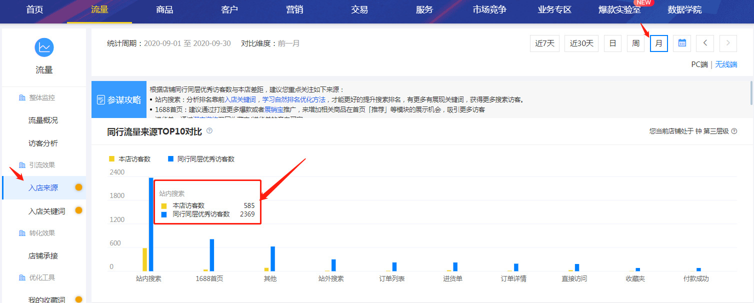Open the 市场竞争 top navigation tab
The image size is (754, 303).
coord(489,10)
